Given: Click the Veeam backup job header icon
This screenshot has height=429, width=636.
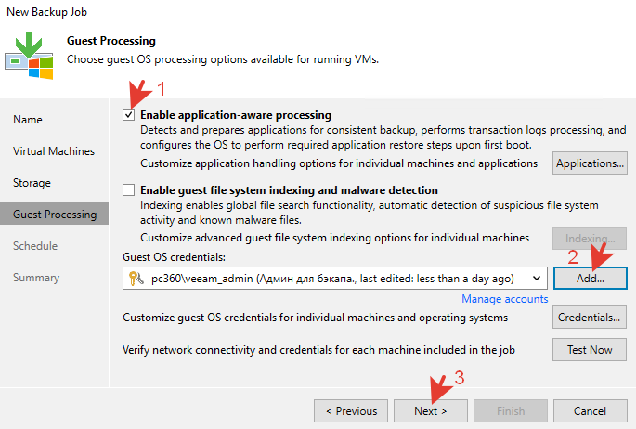Looking at the screenshot, I should click(x=29, y=53).
